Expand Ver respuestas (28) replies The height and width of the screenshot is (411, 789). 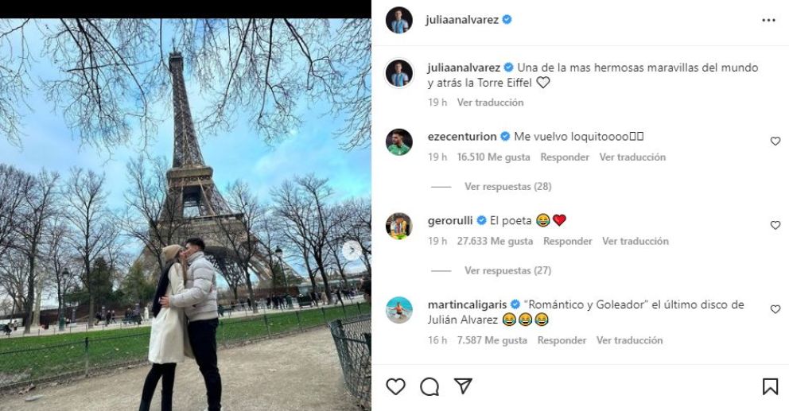pyautogui.click(x=507, y=187)
